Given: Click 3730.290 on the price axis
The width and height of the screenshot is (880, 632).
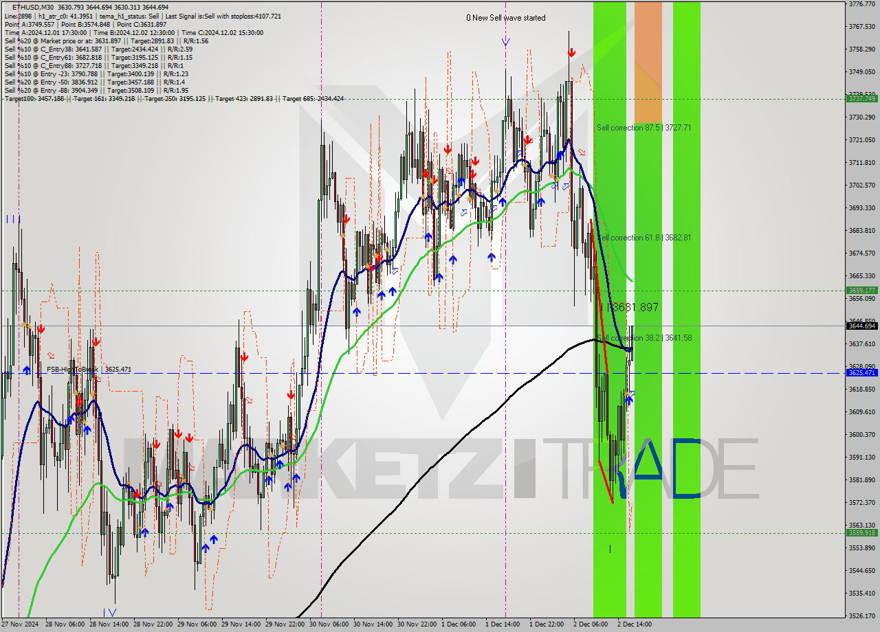Looking at the screenshot, I should (x=862, y=117).
